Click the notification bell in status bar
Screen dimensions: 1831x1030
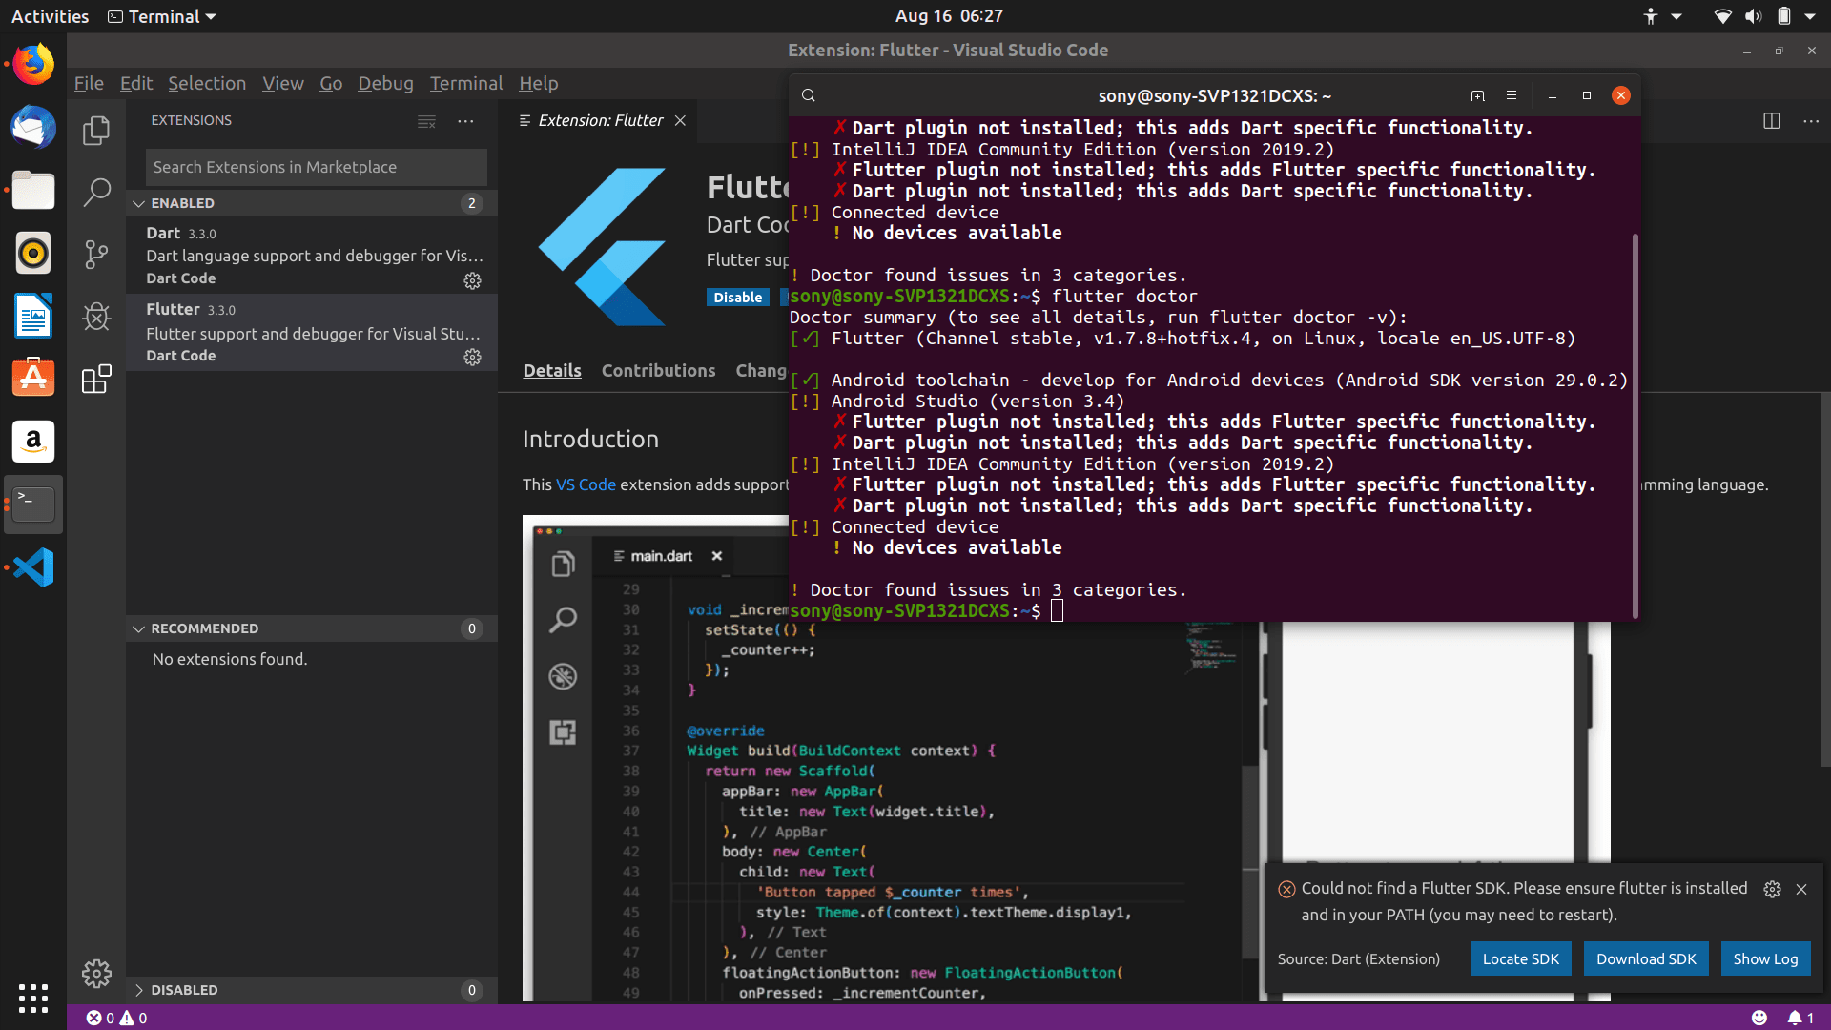pyautogui.click(x=1795, y=1018)
